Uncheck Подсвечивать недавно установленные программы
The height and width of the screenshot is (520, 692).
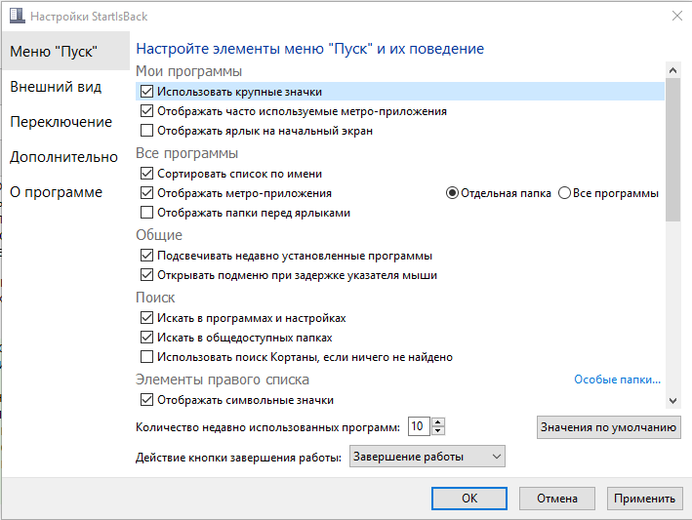[146, 256]
